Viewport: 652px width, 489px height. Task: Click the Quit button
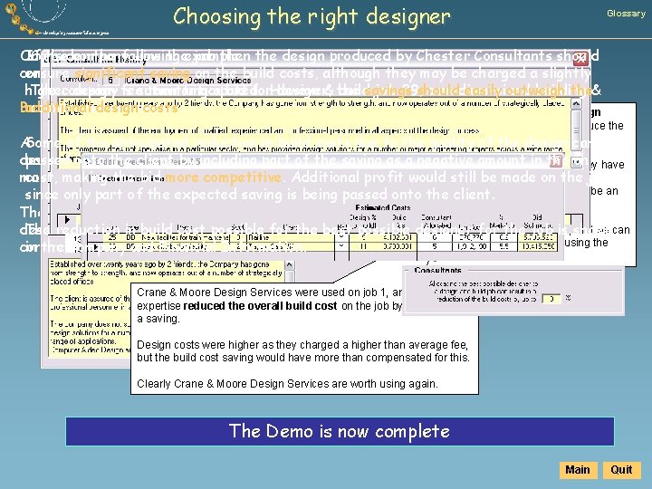[621, 470]
